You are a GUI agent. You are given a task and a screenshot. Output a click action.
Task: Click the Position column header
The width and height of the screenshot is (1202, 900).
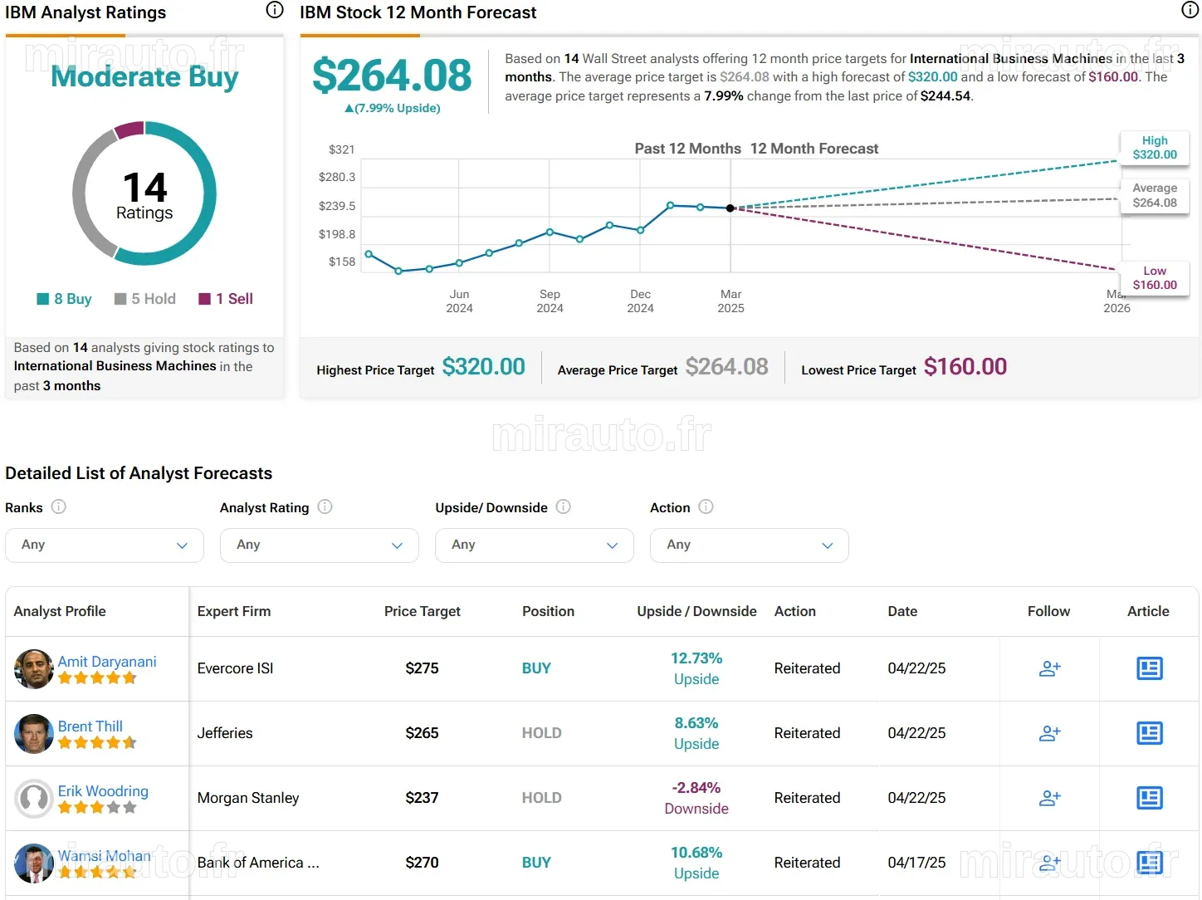tap(548, 611)
